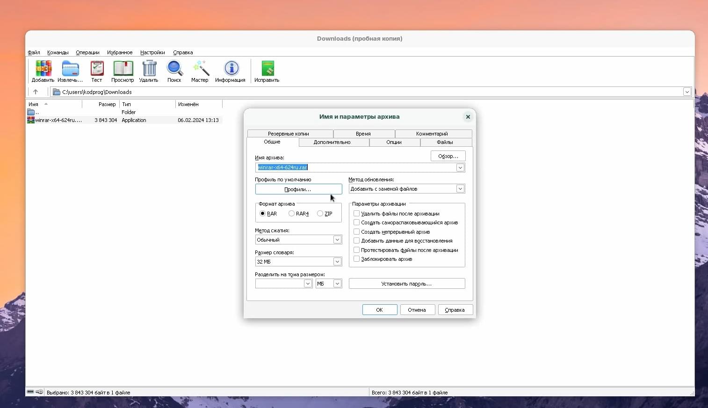Toggle Создать непрерывный архив checkbox
Screen dimensions: 708x408
pyautogui.click(x=356, y=232)
